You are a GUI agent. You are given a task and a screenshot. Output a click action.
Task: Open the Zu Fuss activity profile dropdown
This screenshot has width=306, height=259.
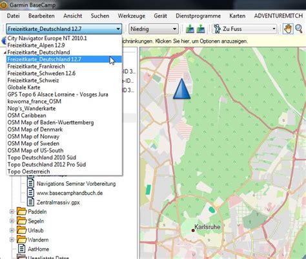coord(245,29)
